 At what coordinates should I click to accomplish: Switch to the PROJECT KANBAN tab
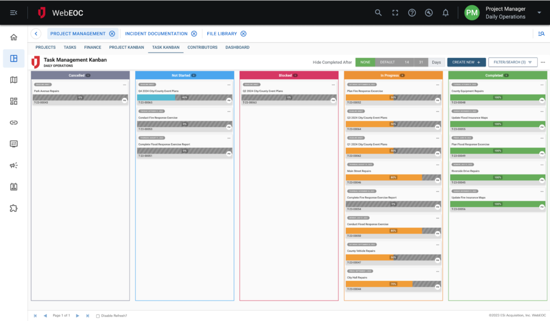point(127,47)
